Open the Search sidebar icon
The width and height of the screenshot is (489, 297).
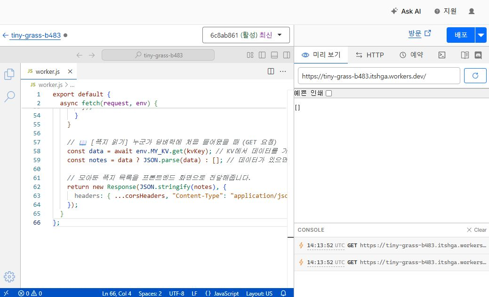(9, 96)
